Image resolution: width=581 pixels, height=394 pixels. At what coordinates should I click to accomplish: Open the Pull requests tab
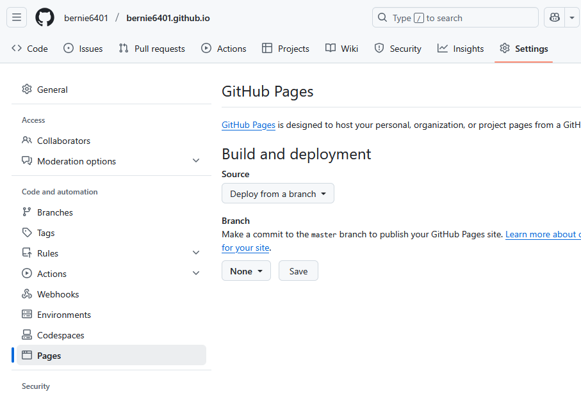152,49
